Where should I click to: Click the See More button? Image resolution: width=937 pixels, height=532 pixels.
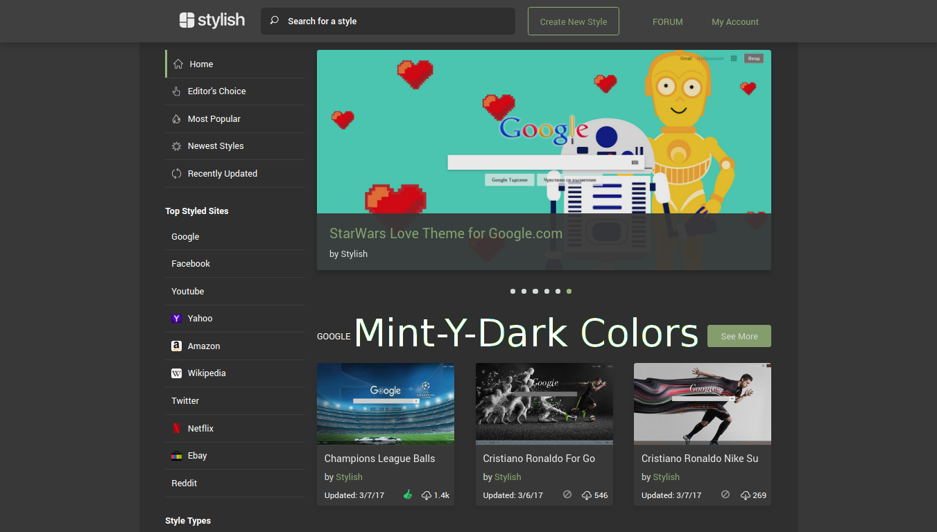click(739, 336)
